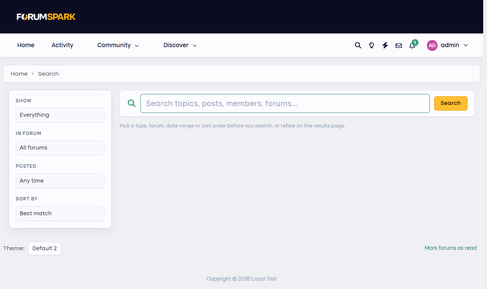The image size is (487, 289).
Task: Click the Search breadcrumb
Action: click(x=48, y=74)
